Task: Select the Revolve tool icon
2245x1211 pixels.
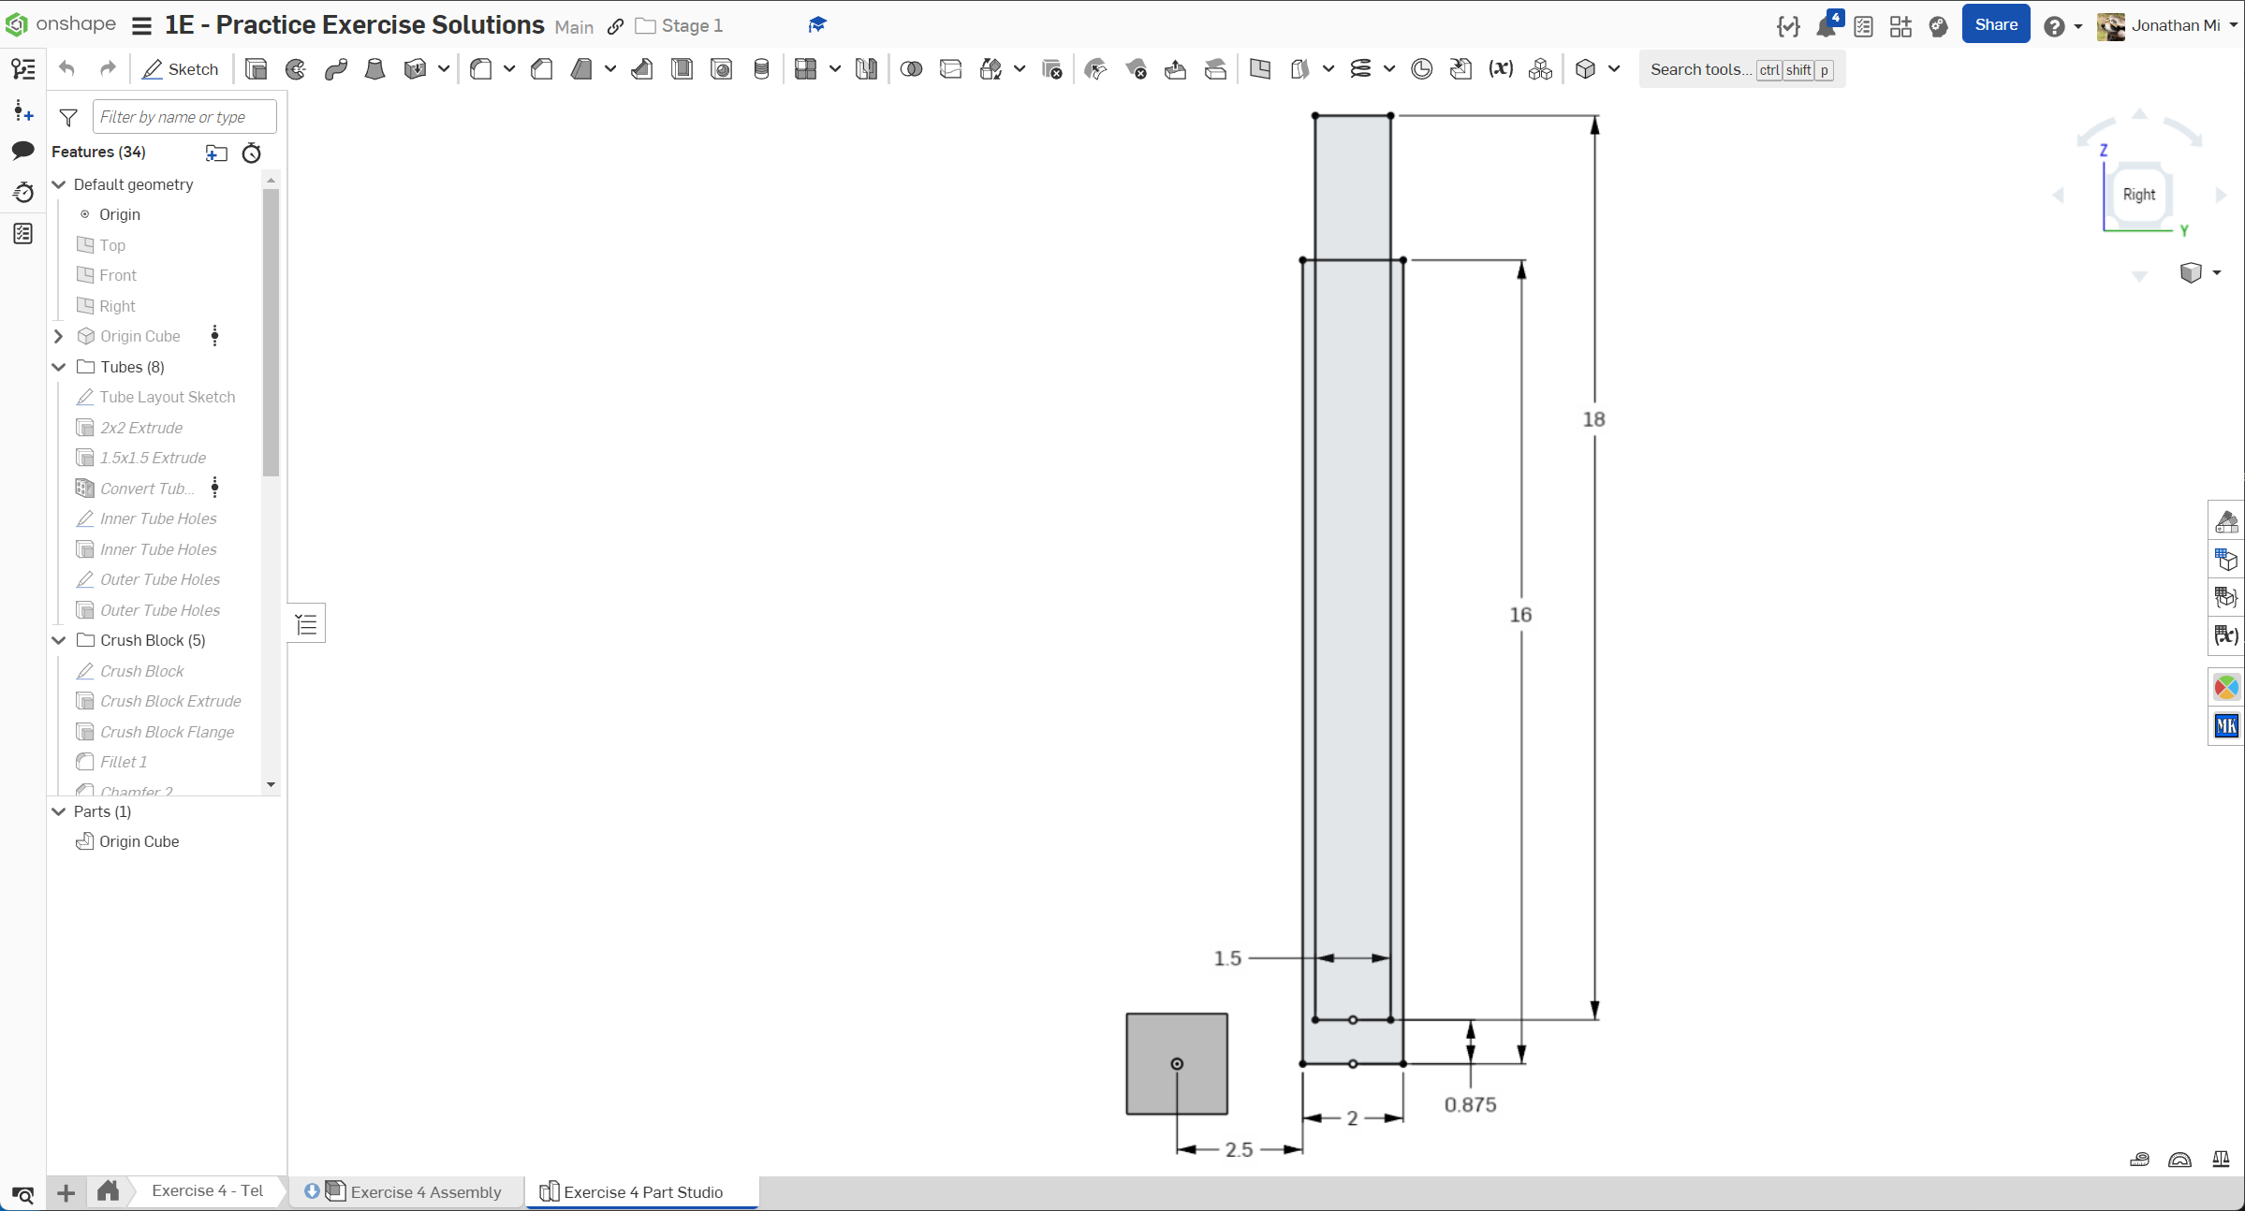Action: click(x=296, y=69)
